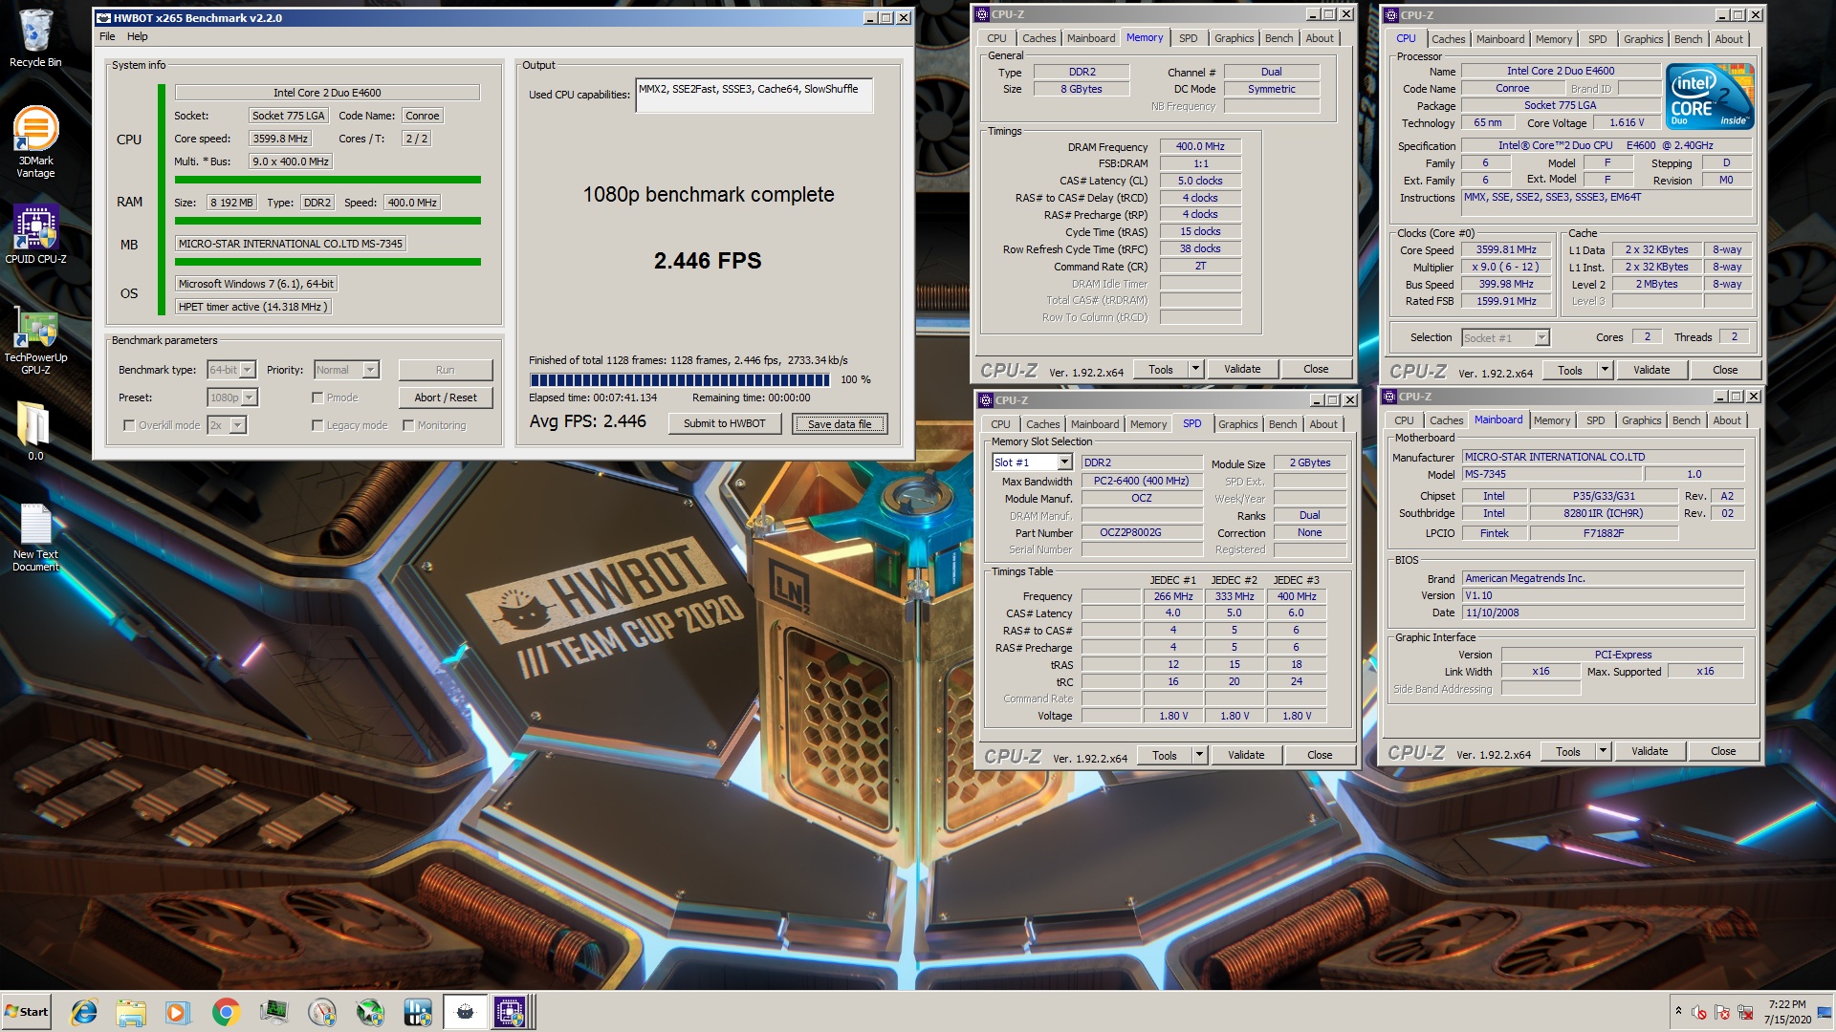Click the DRAM Frequency 400.0 MHz value
1836x1032 pixels.
tap(1200, 146)
